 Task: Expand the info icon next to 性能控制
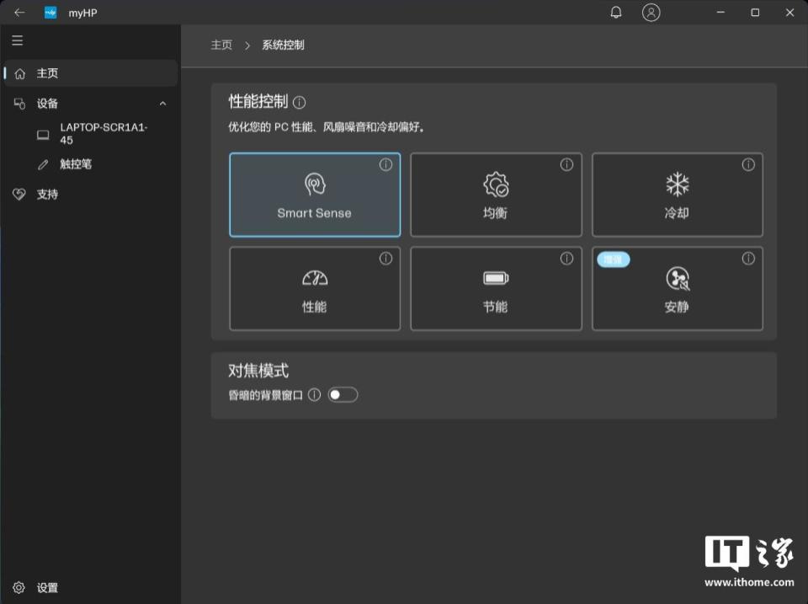click(x=300, y=102)
